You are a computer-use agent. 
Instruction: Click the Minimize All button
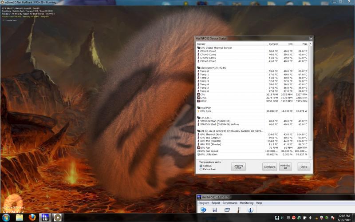pos(285,167)
